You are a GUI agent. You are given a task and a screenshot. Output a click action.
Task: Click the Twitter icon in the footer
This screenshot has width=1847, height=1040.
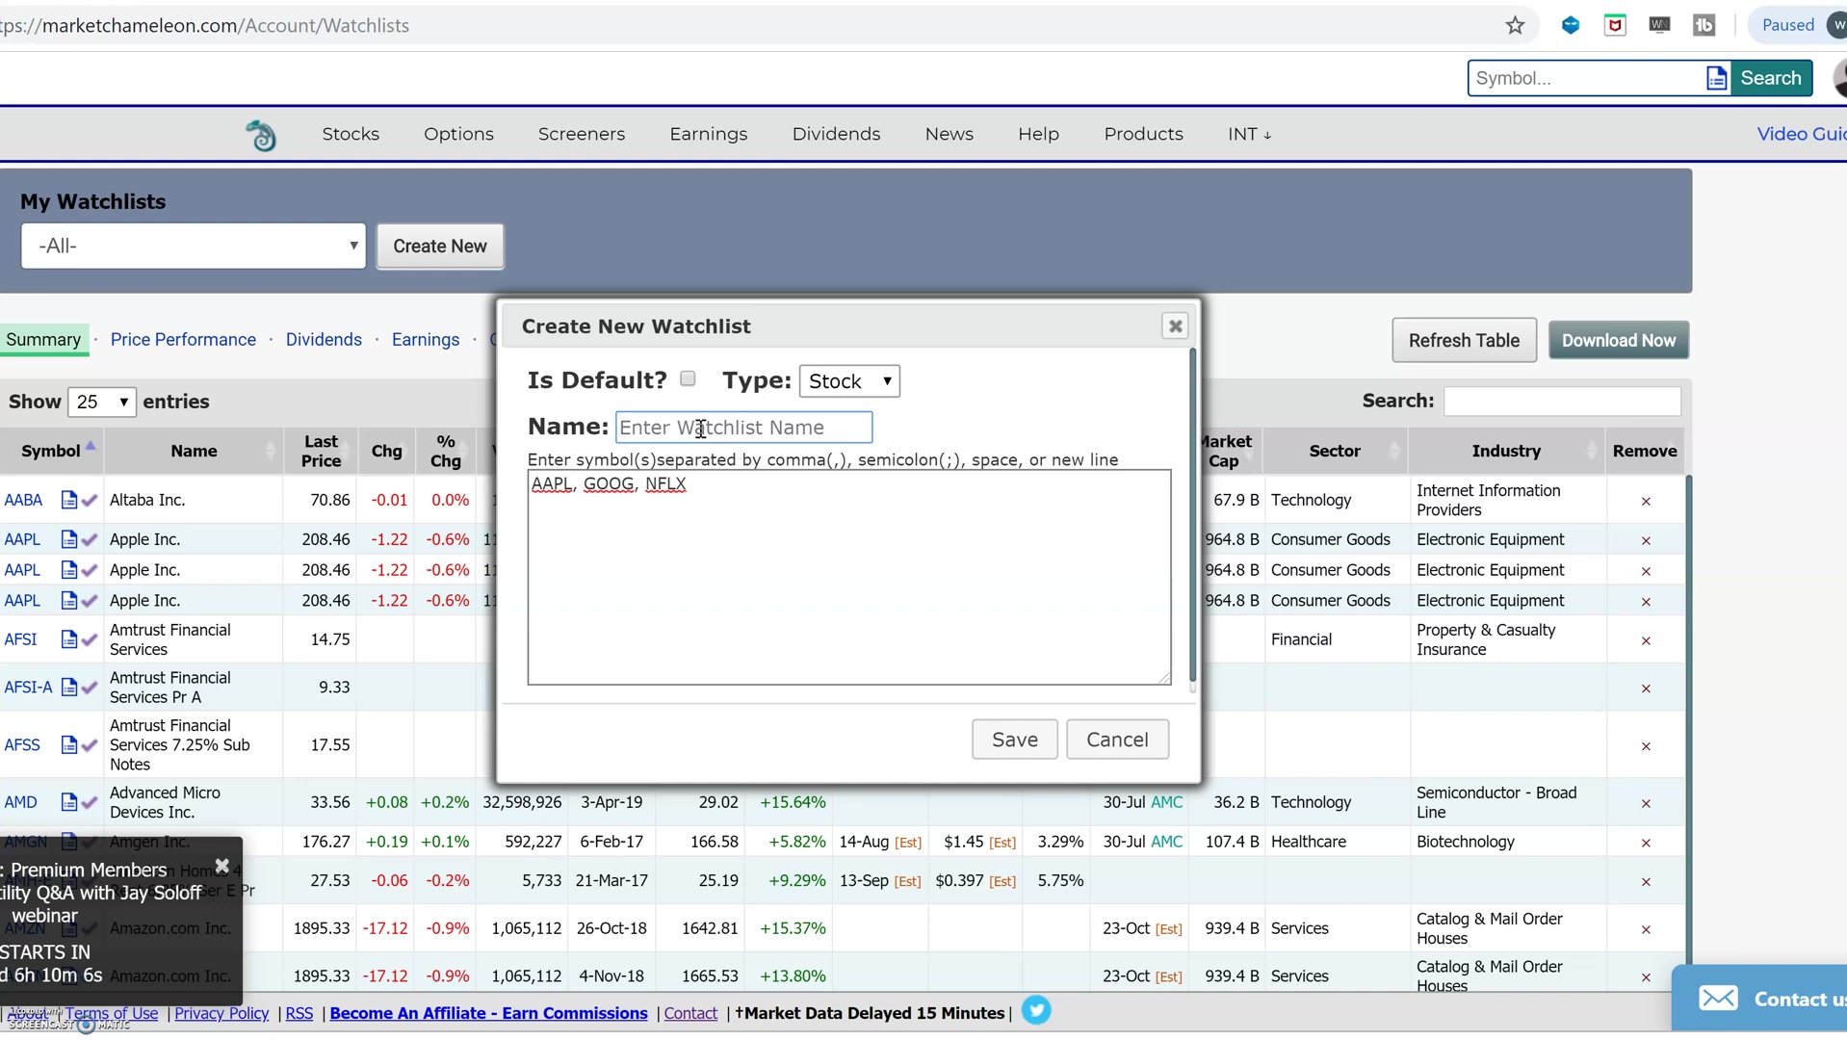pos(1038,1010)
